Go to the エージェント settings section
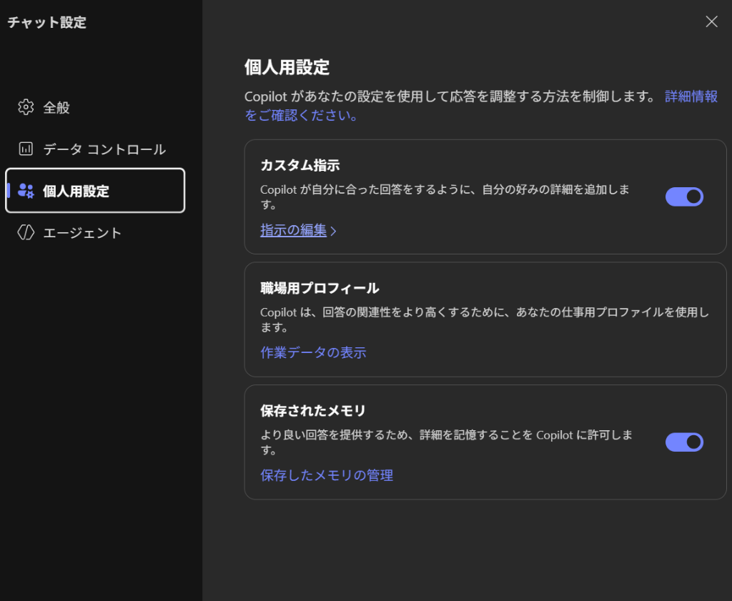Viewport: 732px width, 601px height. [82, 233]
